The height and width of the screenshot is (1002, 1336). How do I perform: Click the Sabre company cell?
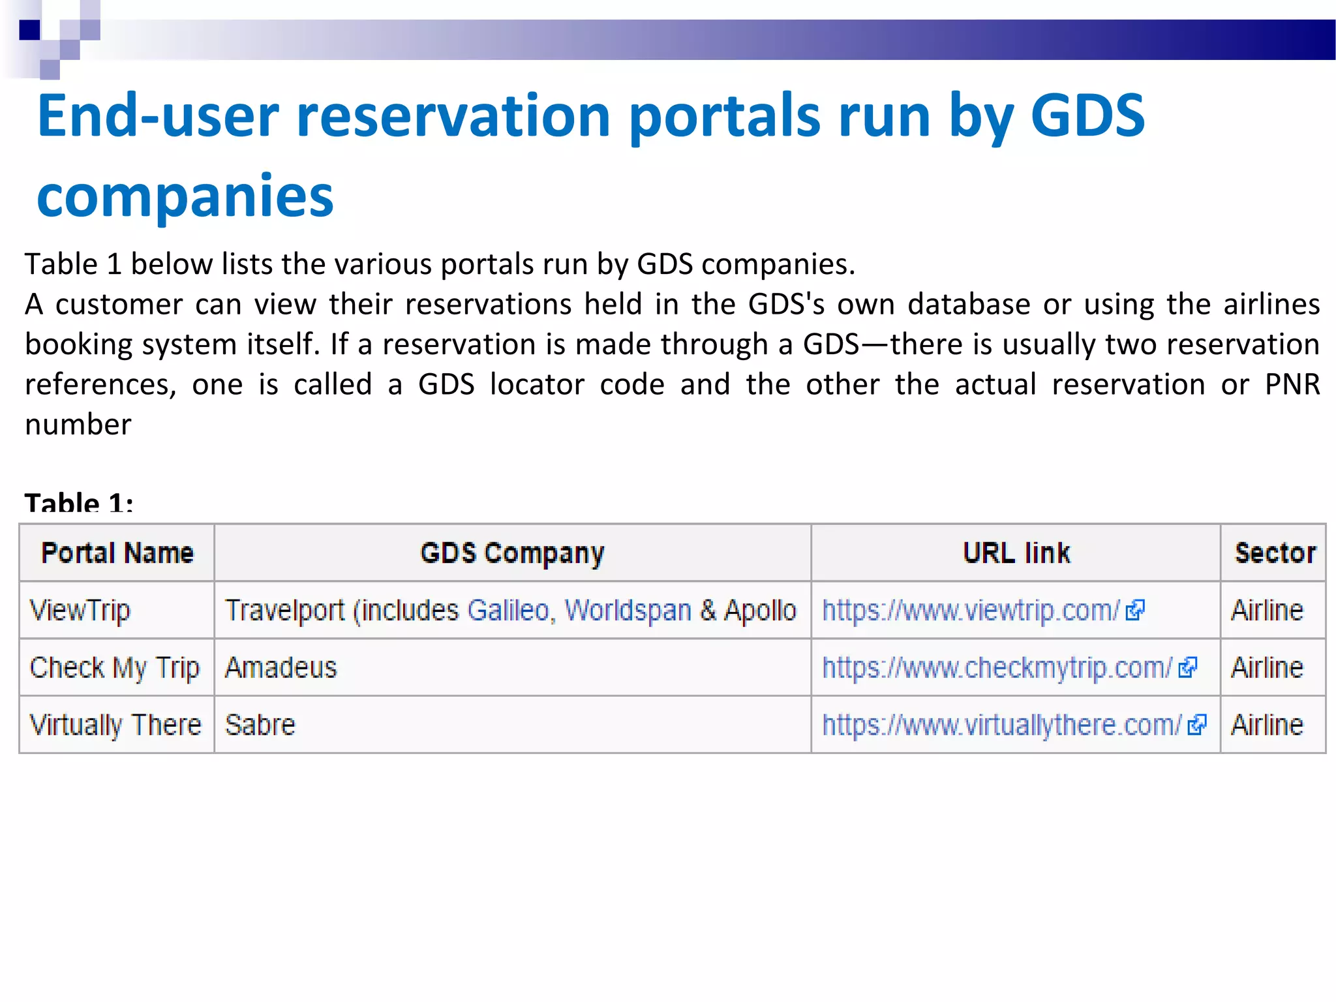click(x=260, y=725)
